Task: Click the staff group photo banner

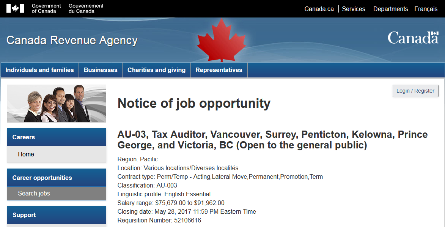Action: click(x=57, y=104)
